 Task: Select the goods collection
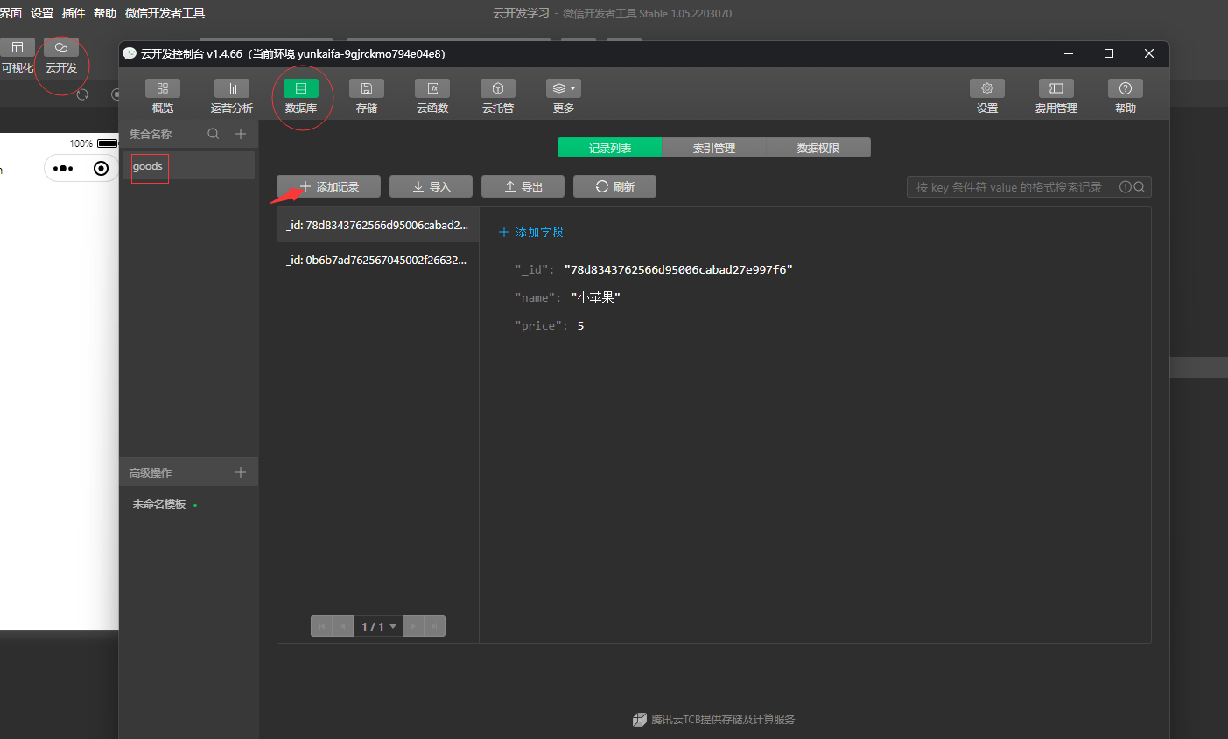188,166
